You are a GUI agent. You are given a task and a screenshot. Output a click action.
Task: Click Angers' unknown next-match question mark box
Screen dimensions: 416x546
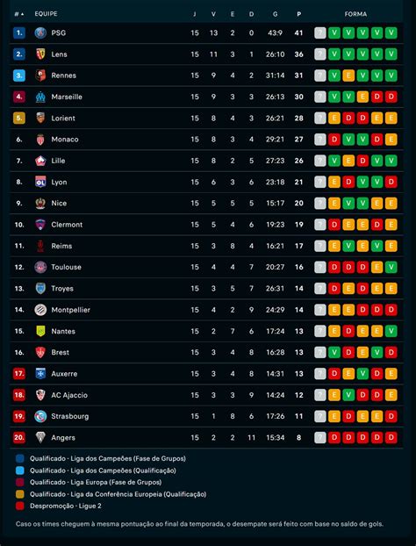coord(320,437)
